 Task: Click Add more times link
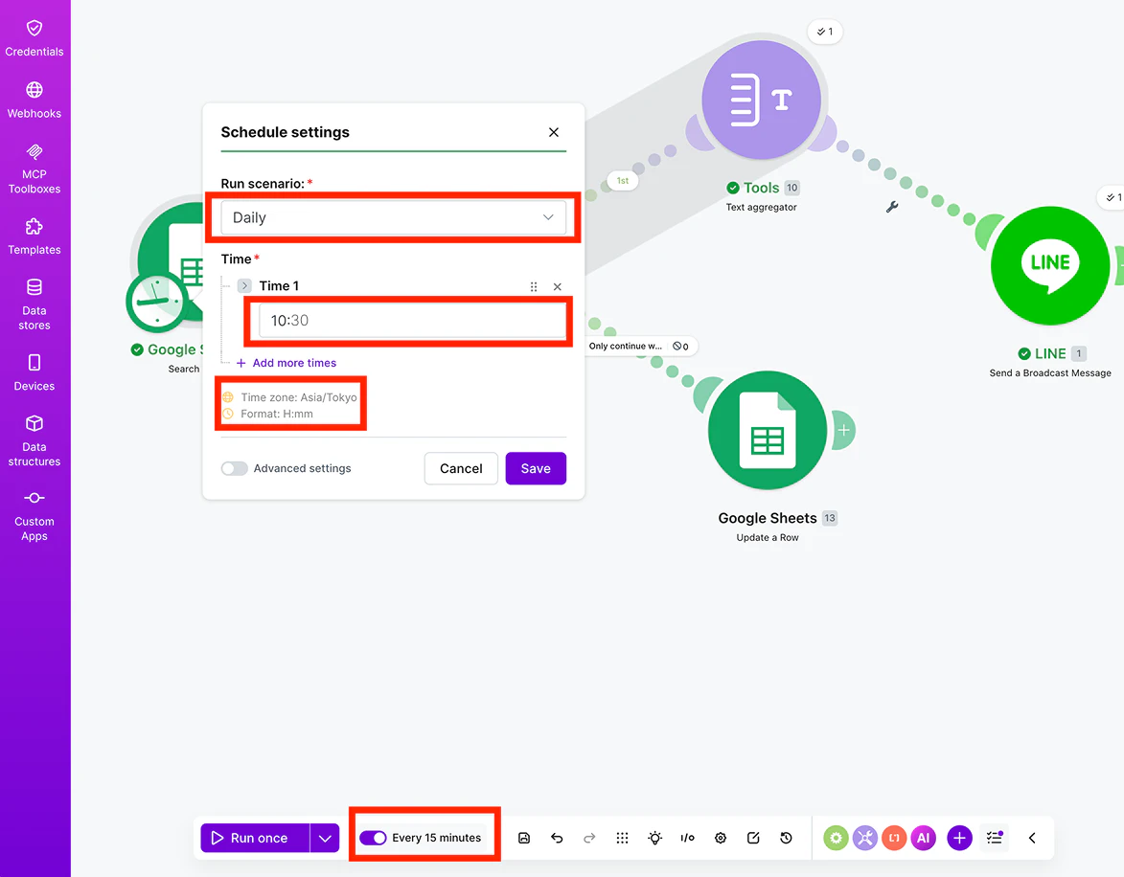tap(287, 363)
